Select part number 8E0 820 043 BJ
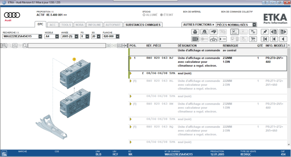The width and height of the screenshot is (291, 157). coord(159,58)
